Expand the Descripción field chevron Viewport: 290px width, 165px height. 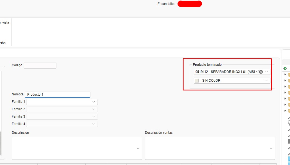click(x=138, y=148)
